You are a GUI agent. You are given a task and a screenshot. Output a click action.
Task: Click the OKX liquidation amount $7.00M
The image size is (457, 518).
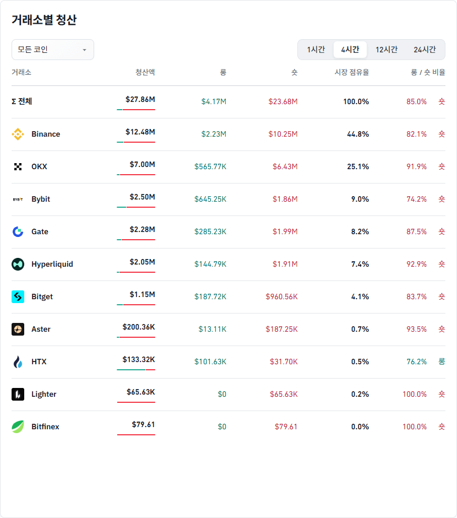coord(142,165)
